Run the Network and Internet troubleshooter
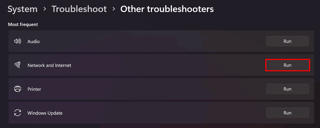This screenshot has height=128, width=320. 287,65
